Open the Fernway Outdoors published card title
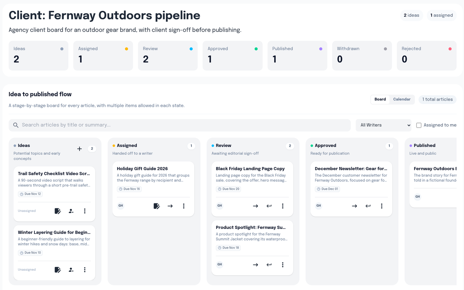 click(x=435, y=169)
